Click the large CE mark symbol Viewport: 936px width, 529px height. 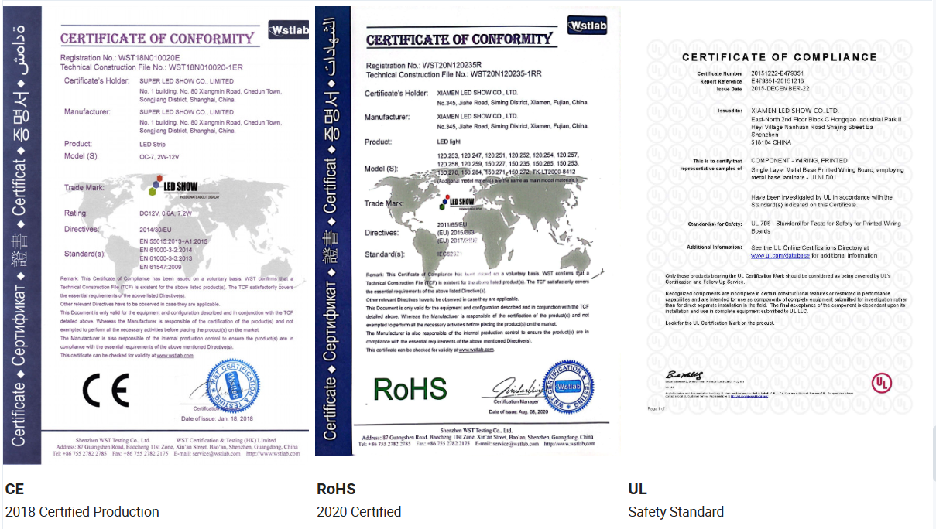pyautogui.click(x=105, y=389)
